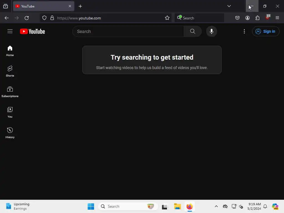Open uBlock extension icon showing 22
The image size is (284, 213).
point(268,17)
